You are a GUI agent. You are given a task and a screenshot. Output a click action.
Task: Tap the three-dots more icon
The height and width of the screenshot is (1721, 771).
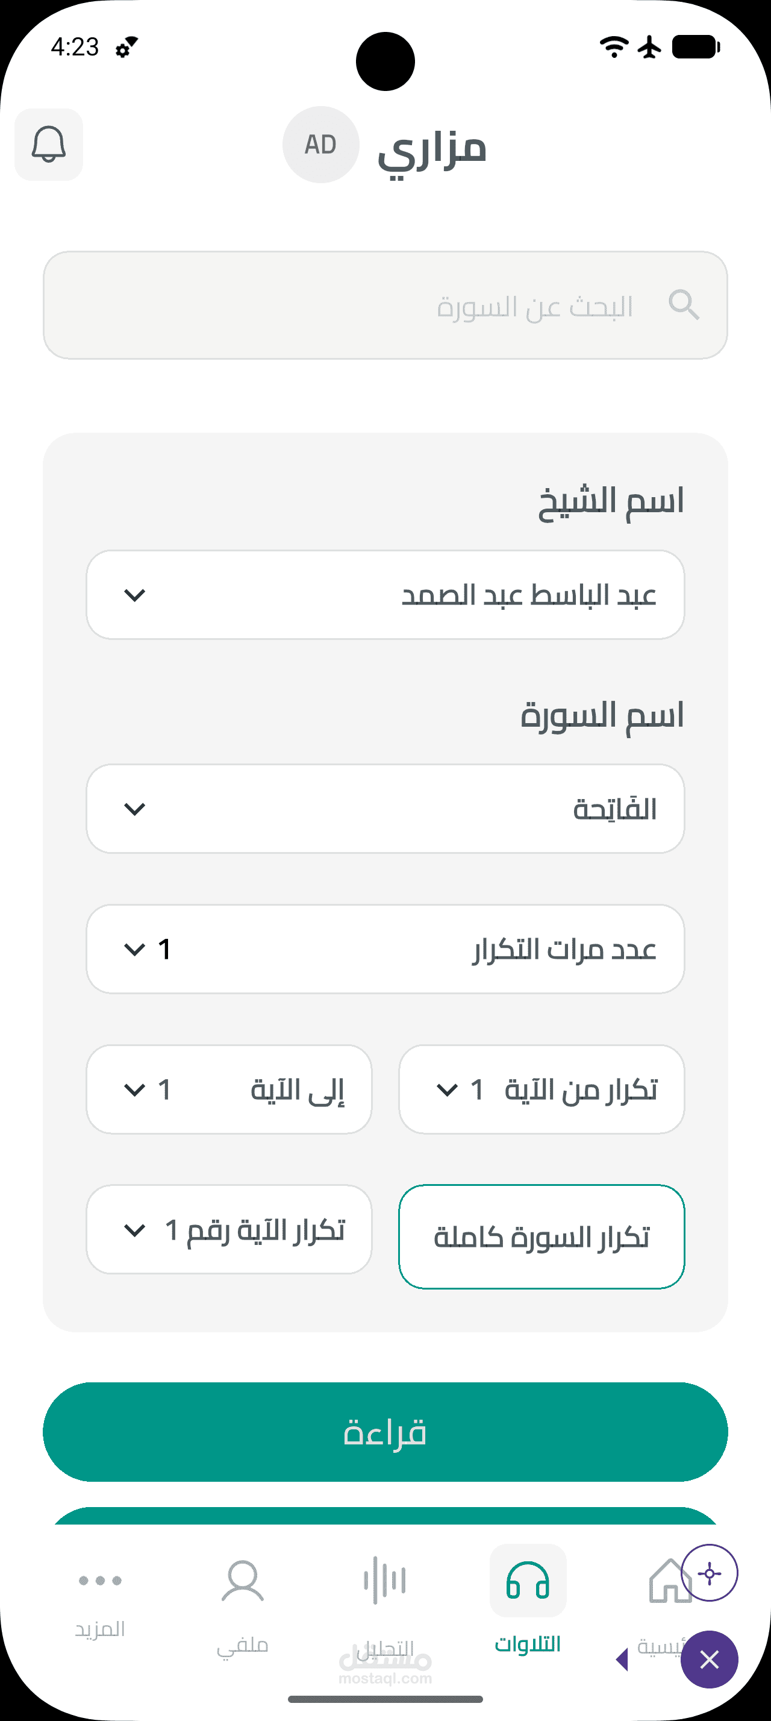[x=100, y=1580]
